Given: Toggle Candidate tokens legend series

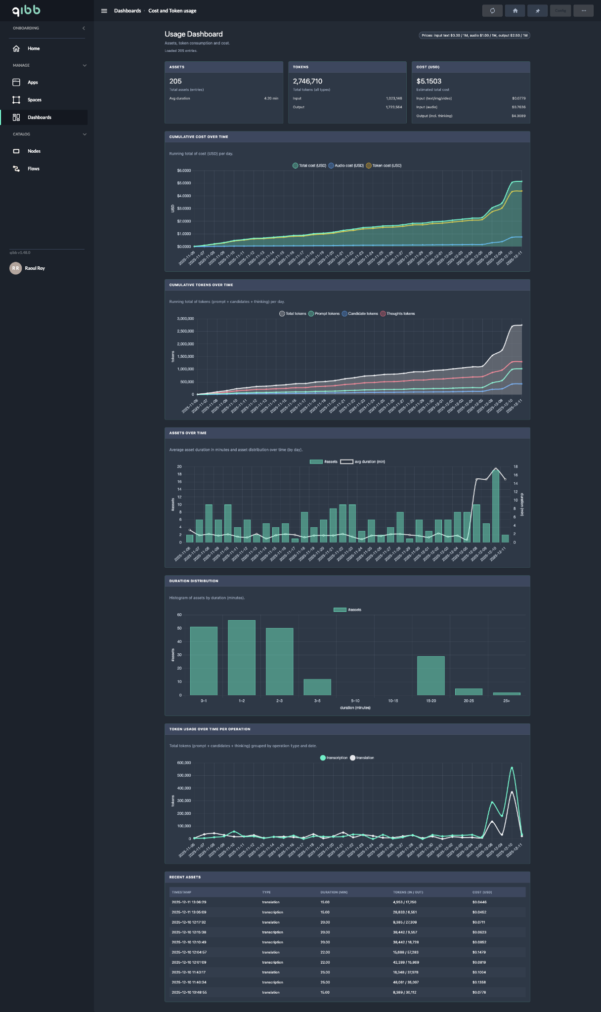Looking at the screenshot, I should point(360,314).
